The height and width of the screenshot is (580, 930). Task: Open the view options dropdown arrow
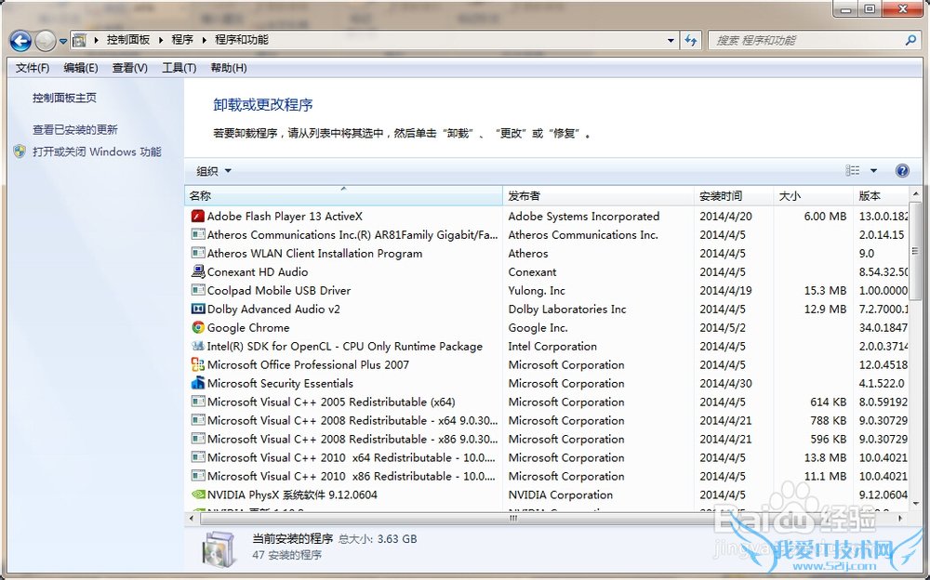click(x=873, y=171)
